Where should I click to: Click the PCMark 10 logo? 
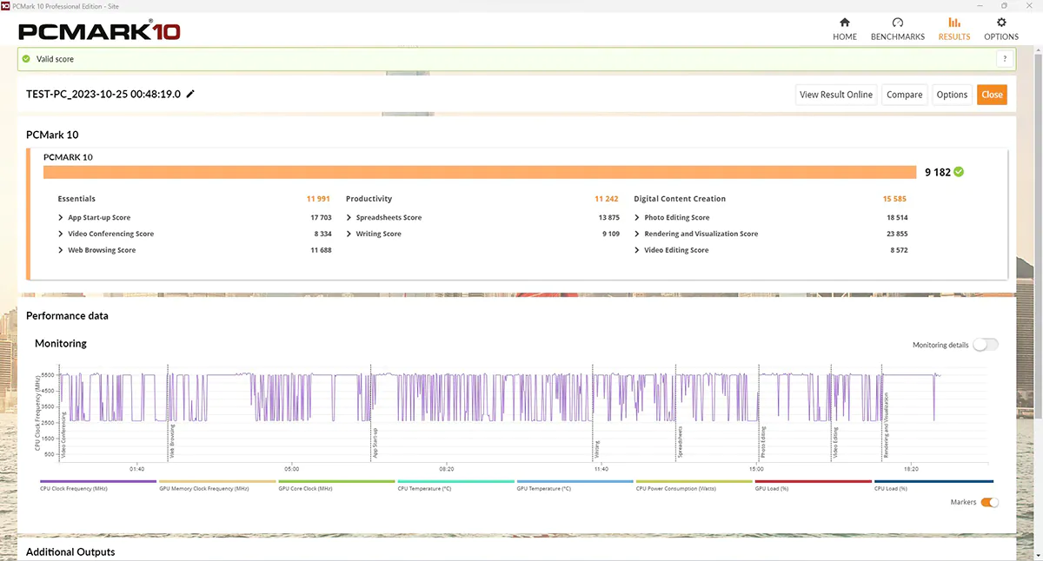pos(99,32)
